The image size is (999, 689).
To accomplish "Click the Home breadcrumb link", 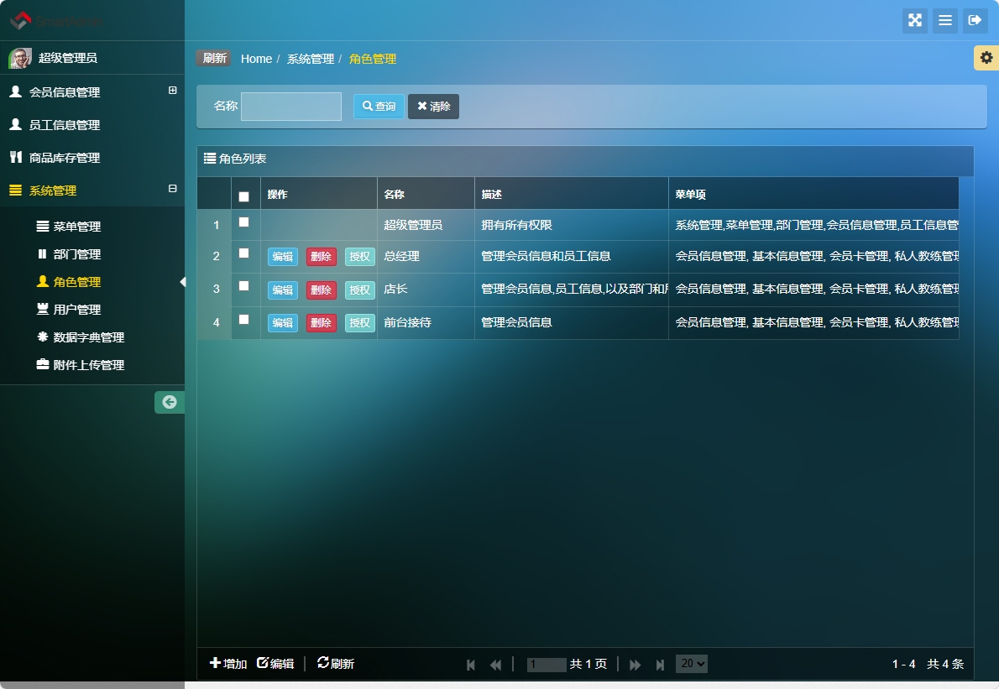I will [256, 58].
